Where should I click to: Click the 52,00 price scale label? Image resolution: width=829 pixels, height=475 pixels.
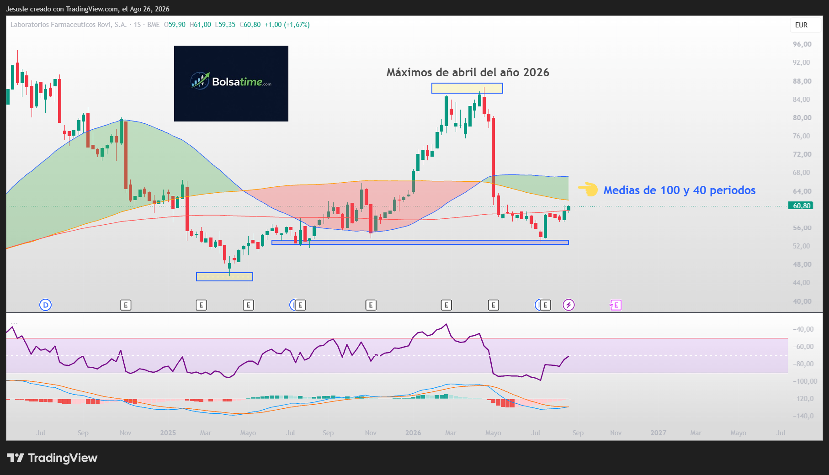pos(802,246)
